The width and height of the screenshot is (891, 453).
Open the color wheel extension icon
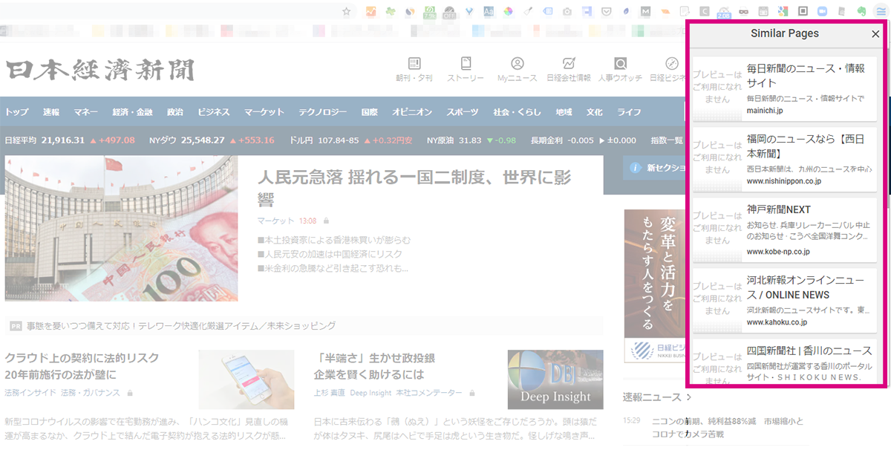509,11
